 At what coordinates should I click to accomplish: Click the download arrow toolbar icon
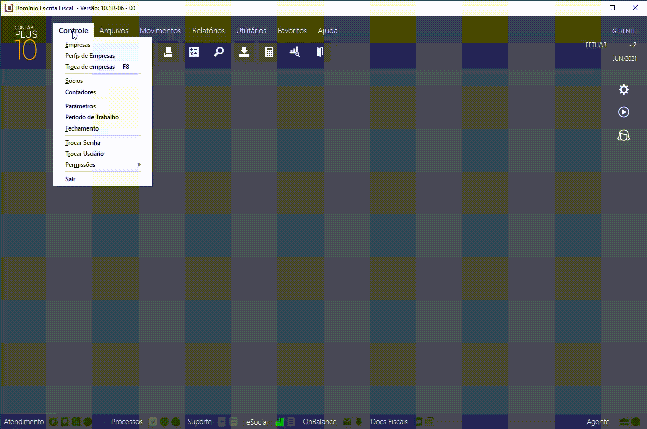pyautogui.click(x=244, y=52)
